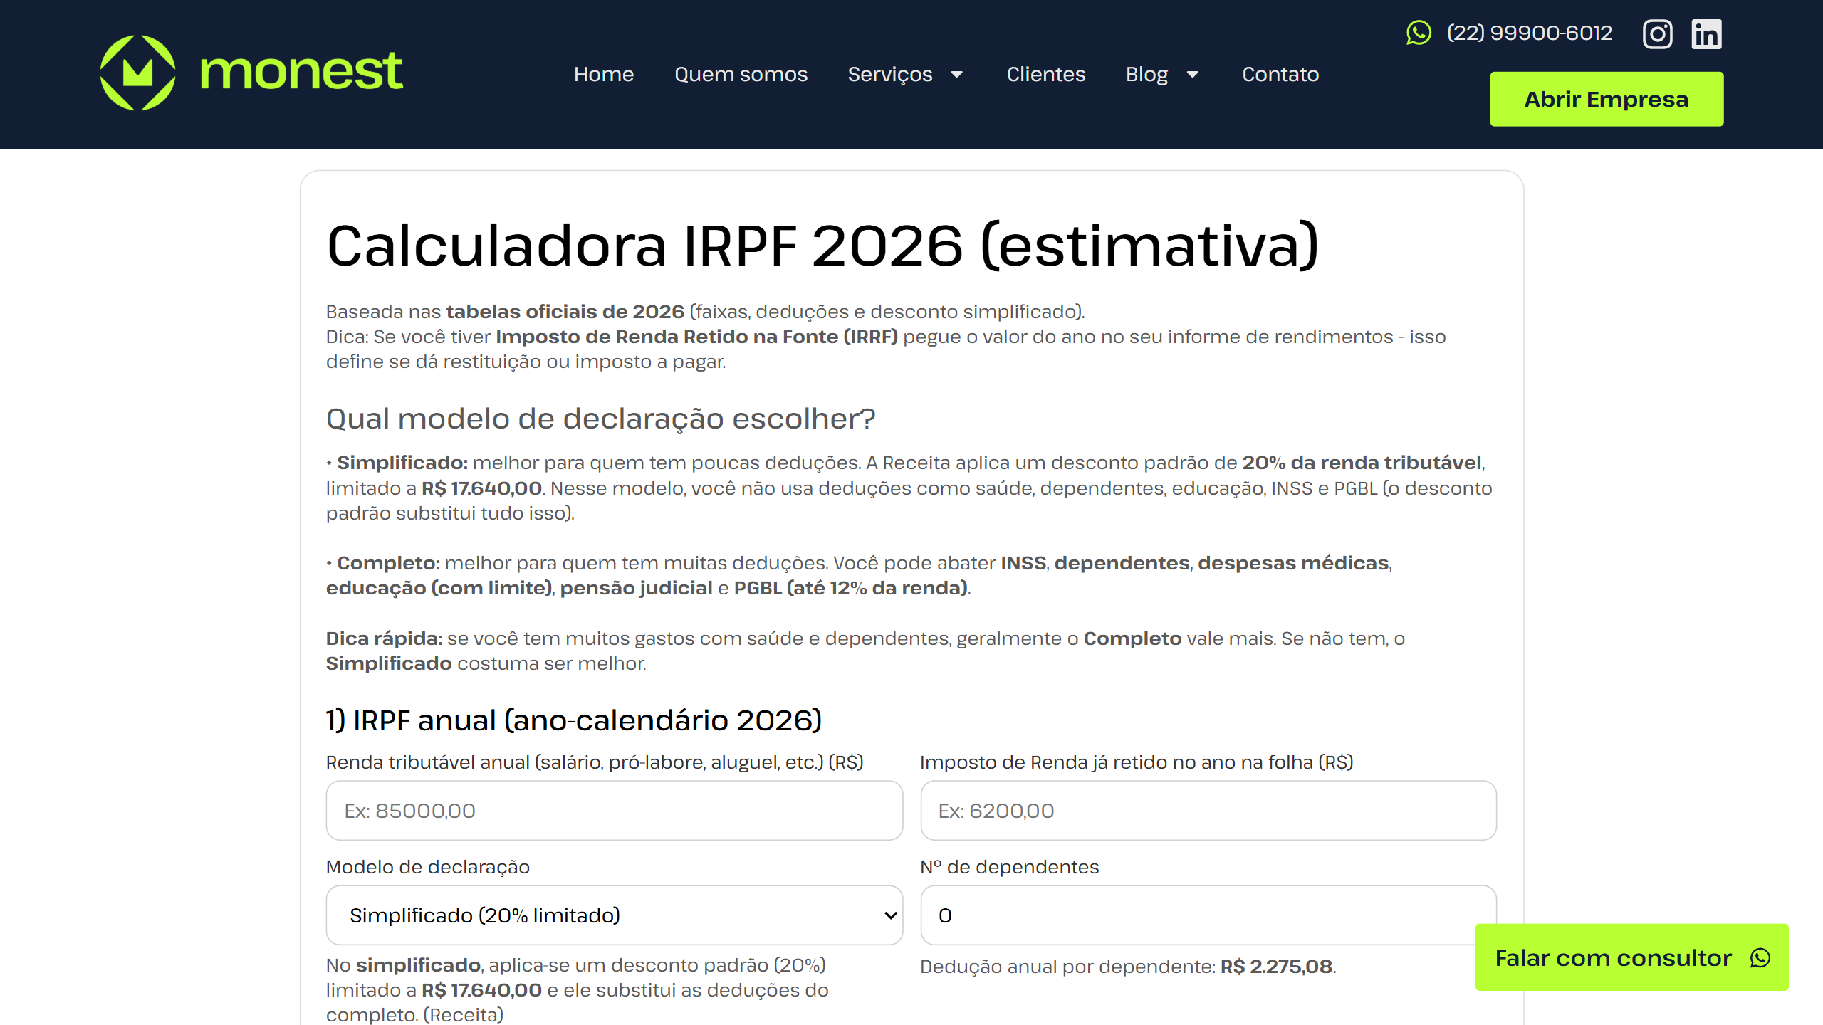Screen dimensions: 1823x1025
Task: Focus the Imposto de Renda já retido field
Action: click(x=1208, y=811)
